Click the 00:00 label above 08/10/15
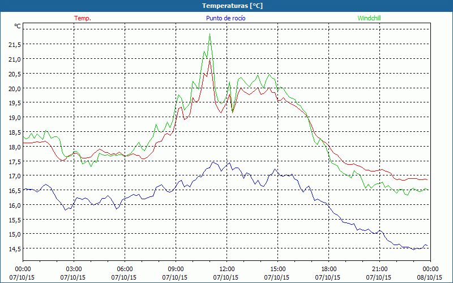The width and height of the screenshot is (453, 283). pos(431,269)
